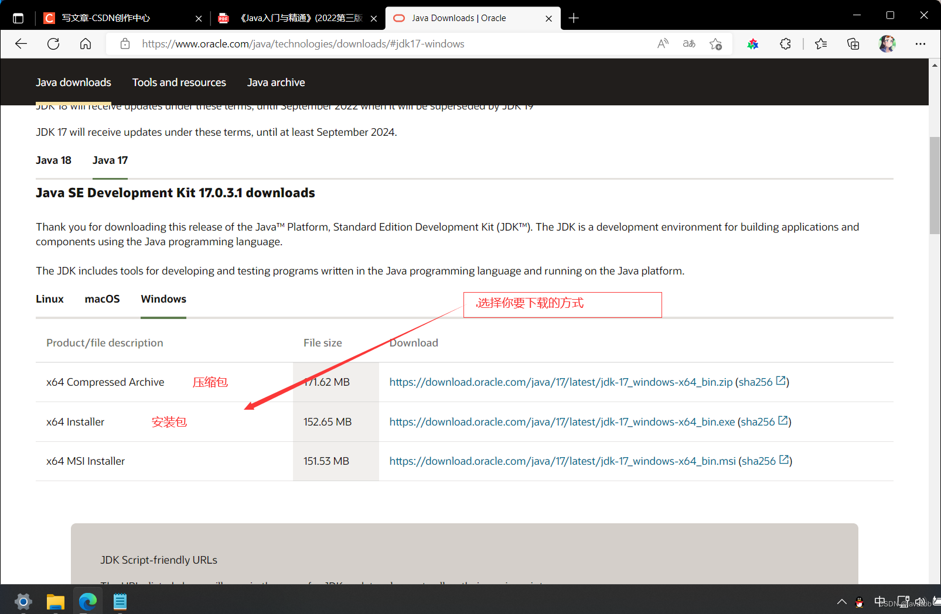
Task: Go to the browser Home page
Action: tap(86, 44)
